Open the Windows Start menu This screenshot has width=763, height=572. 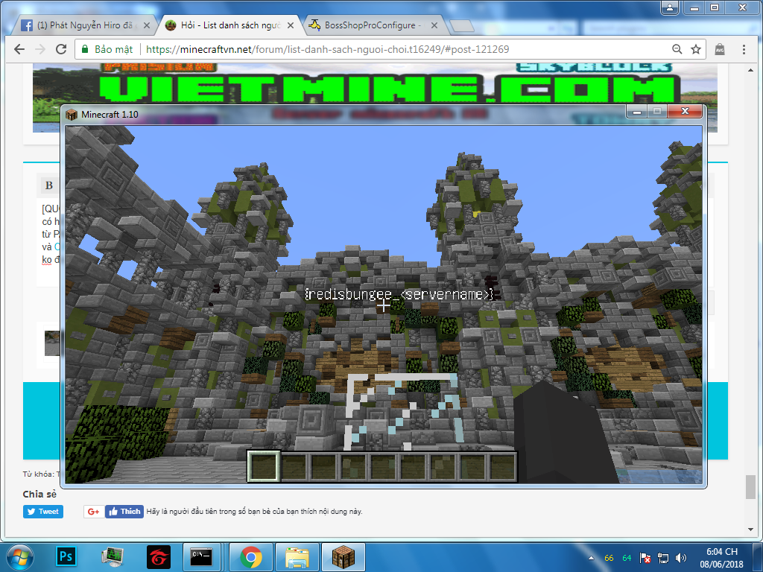pos(19,557)
